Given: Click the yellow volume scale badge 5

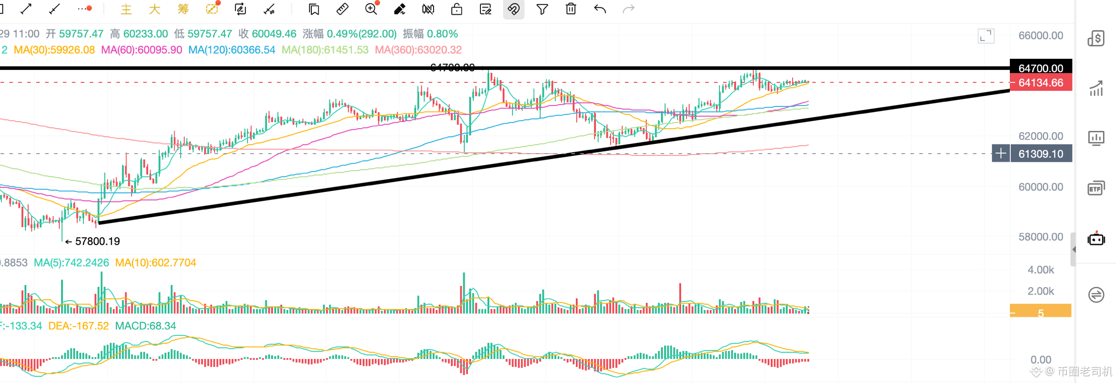Looking at the screenshot, I should tap(1040, 311).
